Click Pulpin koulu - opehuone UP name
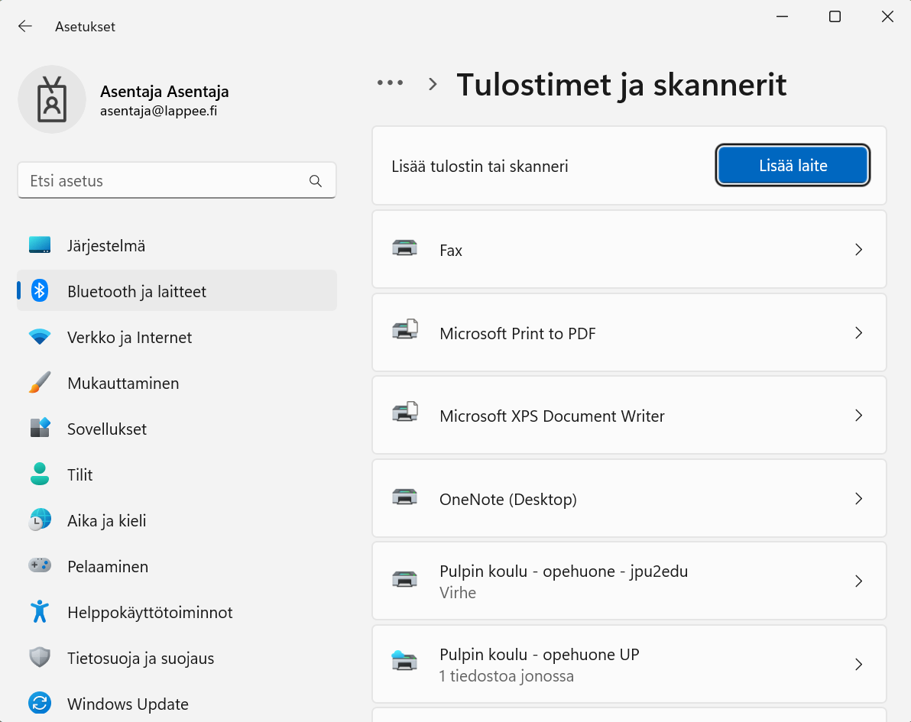The image size is (911, 722). coord(539,654)
